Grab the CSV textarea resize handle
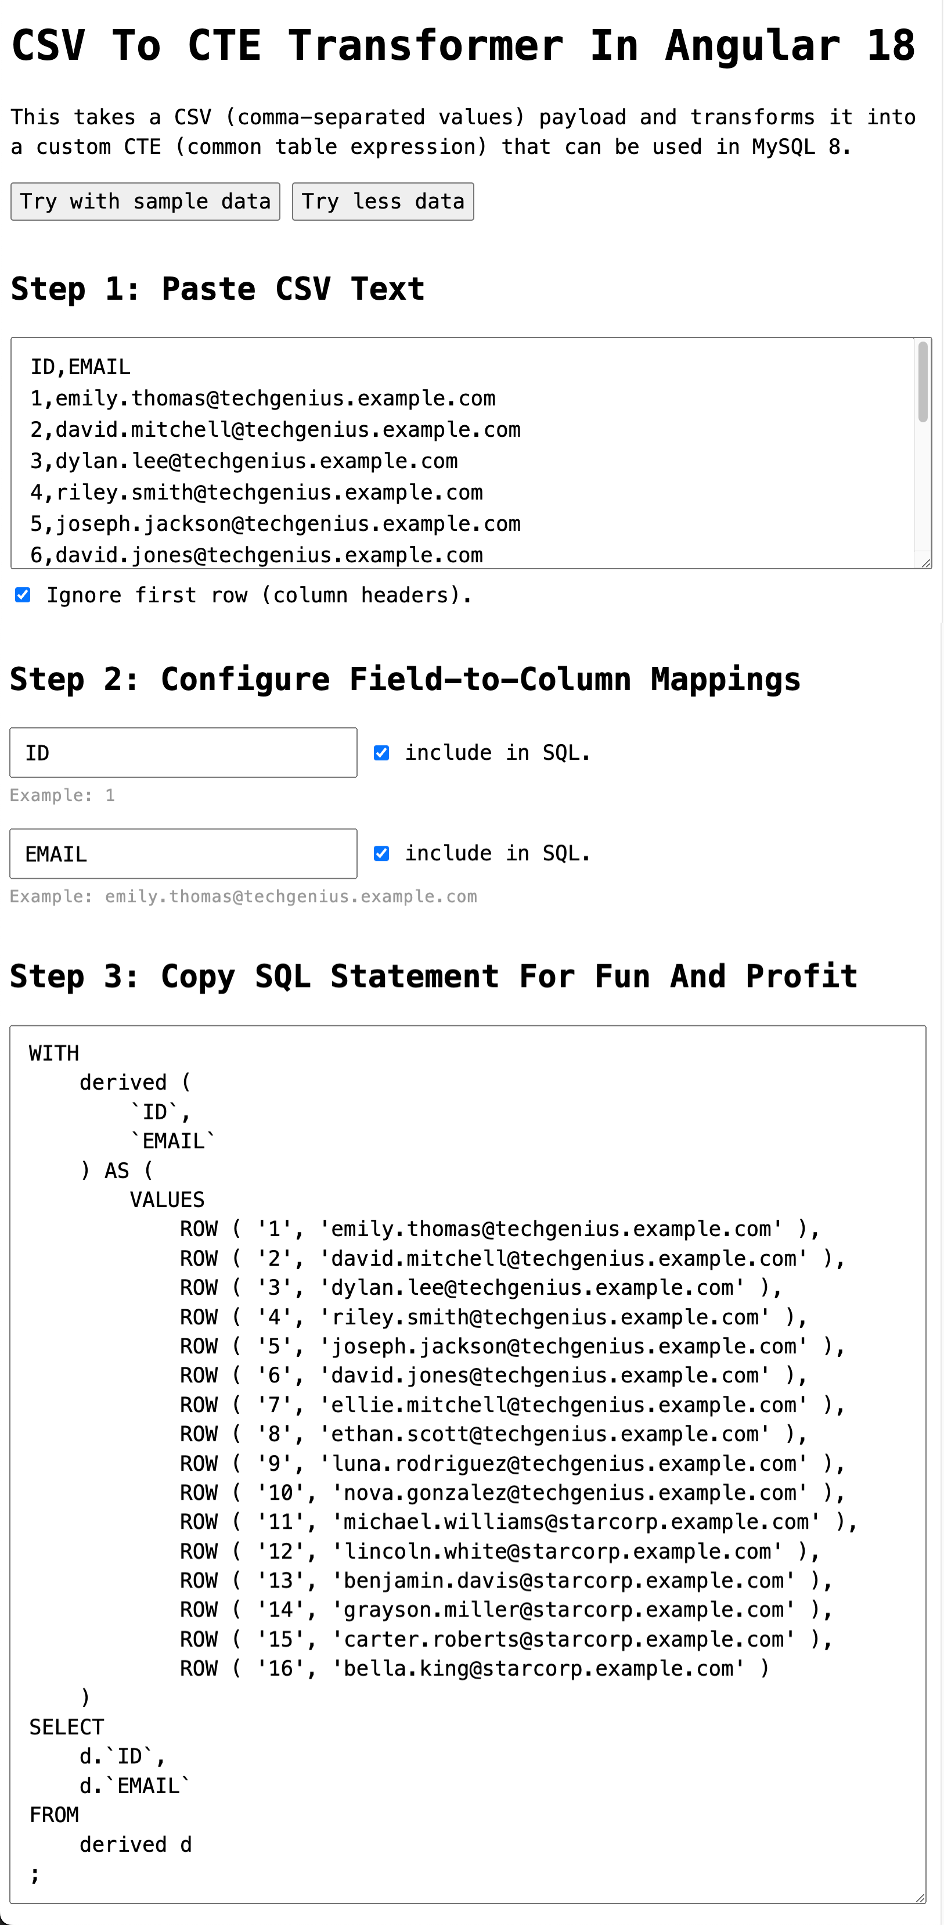This screenshot has height=1925, width=944. pyautogui.click(x=926, y=563)
